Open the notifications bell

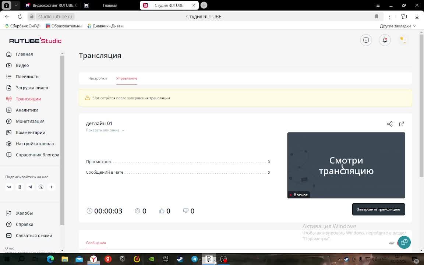point(385,40)
